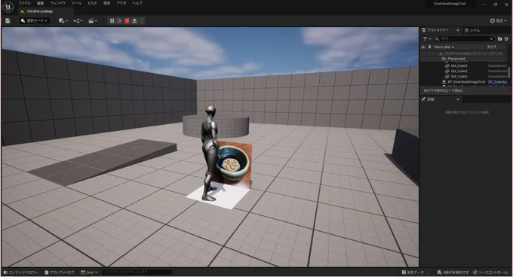513x277 pixels.
Task: Click the outliner vertical scrollbar
Action: 509,72
